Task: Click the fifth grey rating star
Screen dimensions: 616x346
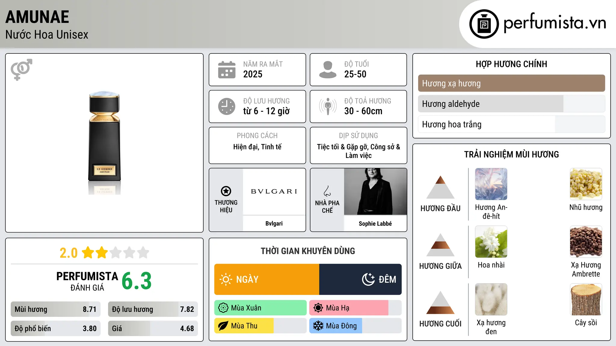Action: tap(143, 253)
